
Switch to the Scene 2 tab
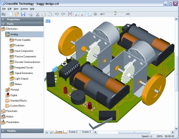tap(73, 131)
